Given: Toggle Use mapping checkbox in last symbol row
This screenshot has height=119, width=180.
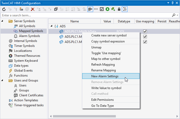Looking at the screenshot, I should point(145,42).
